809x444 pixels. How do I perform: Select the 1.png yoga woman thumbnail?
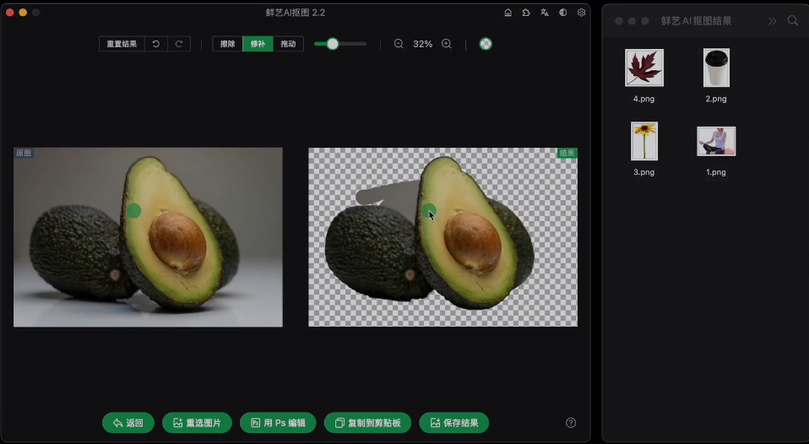[716, 141]
